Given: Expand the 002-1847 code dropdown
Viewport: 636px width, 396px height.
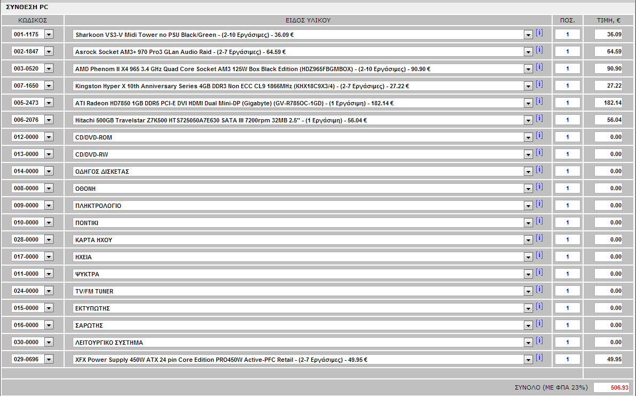Looking at the screenshot, I should coord(49,51).
